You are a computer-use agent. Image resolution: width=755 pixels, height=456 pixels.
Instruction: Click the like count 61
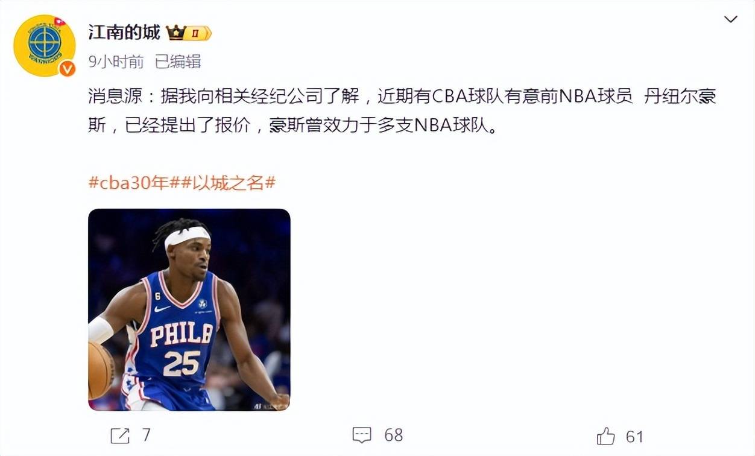[x=634, y=436]
